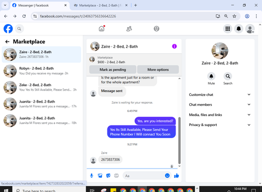This screenshot has width=262, height=192.
Task: Open Chrome three-dot menu
Action: pos(256,16)
